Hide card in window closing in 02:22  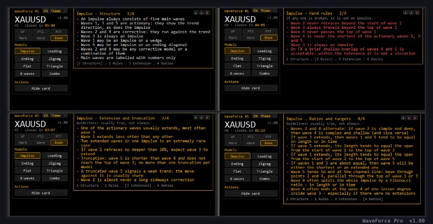pos(251,193)
